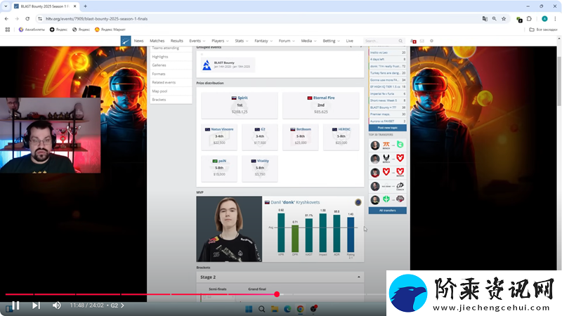Expand the Betting dropdown menu
Screen dimensions: 562x316
[331, 41]
